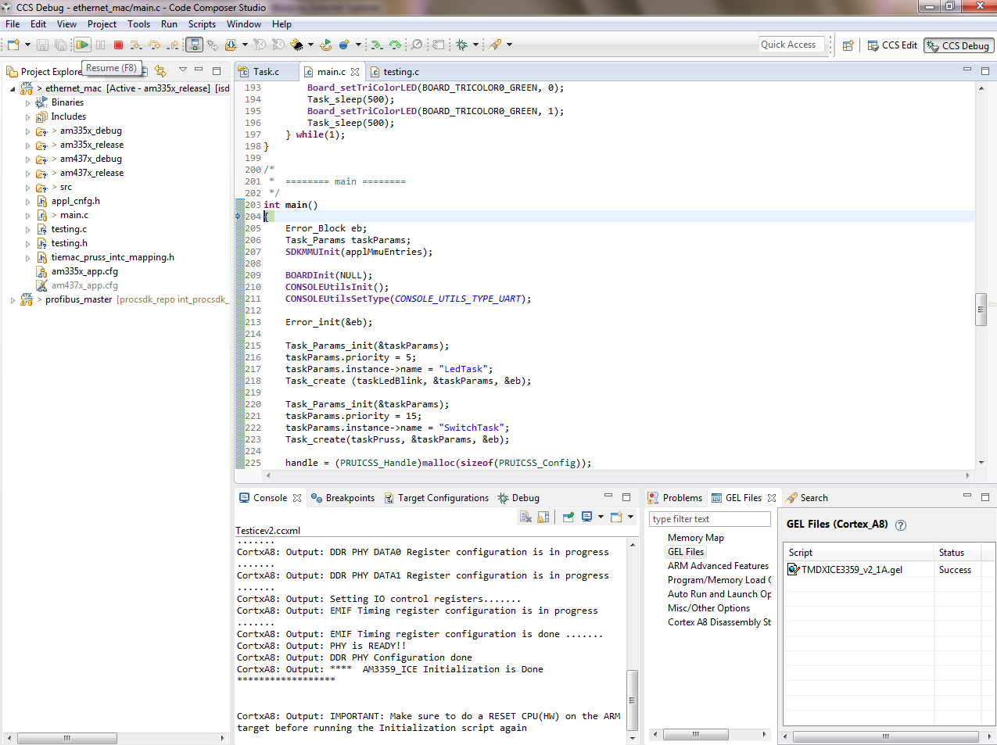Expand the Includes folder node
Image resolution: width=997 pixels, height=745 pixels.
(x=27, y=116)
